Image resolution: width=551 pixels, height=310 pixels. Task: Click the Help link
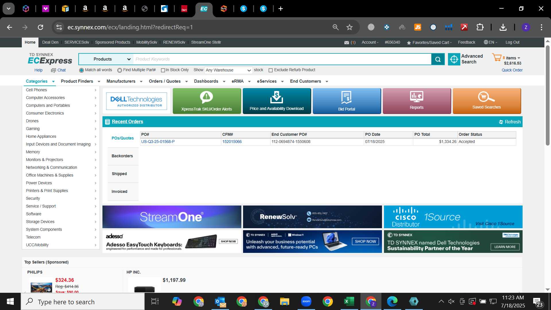coord(38,70)
